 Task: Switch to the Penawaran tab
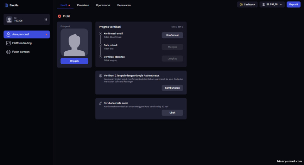(x=124, y=5)
